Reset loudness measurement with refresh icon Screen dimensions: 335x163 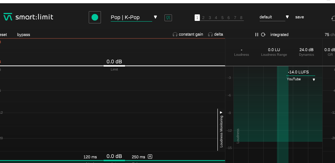pos(263,35)
